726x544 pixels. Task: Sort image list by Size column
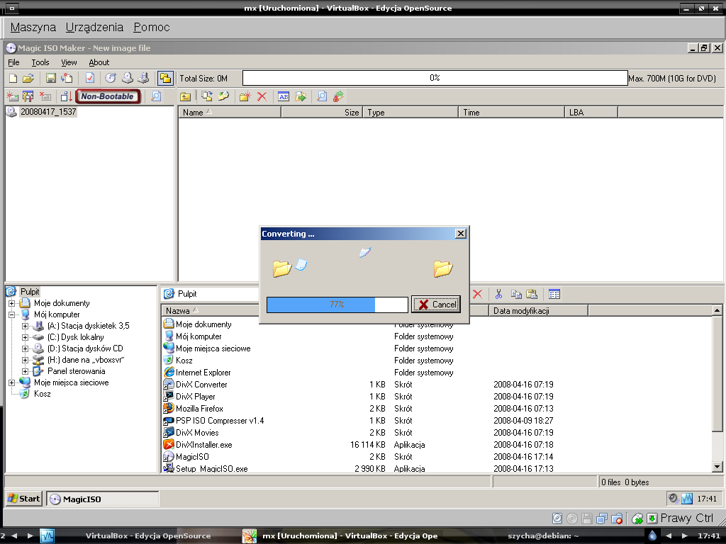[322, 113]
